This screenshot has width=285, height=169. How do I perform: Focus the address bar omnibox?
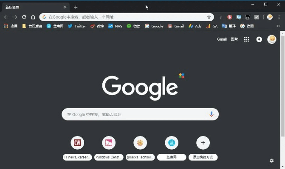click(127, 17)
